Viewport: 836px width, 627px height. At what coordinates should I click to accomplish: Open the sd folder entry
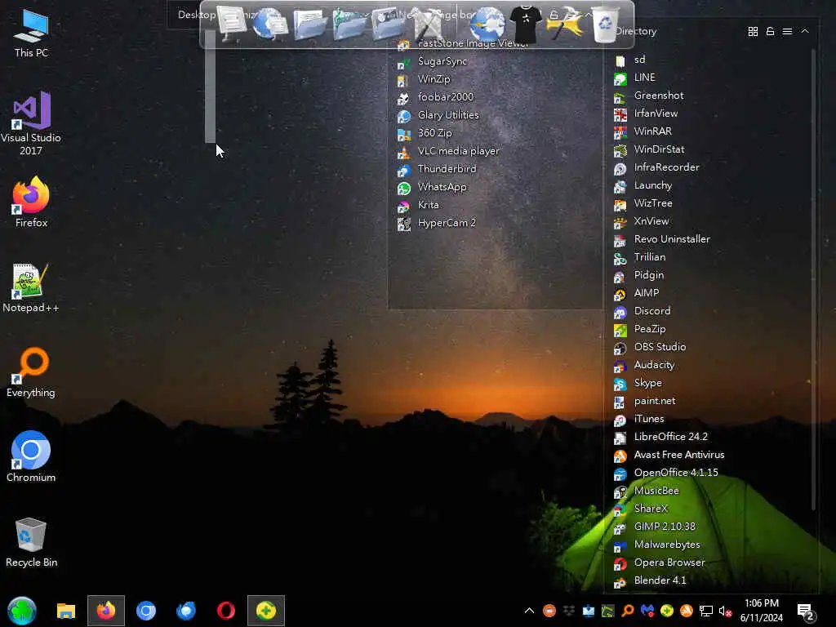[629, 60]
